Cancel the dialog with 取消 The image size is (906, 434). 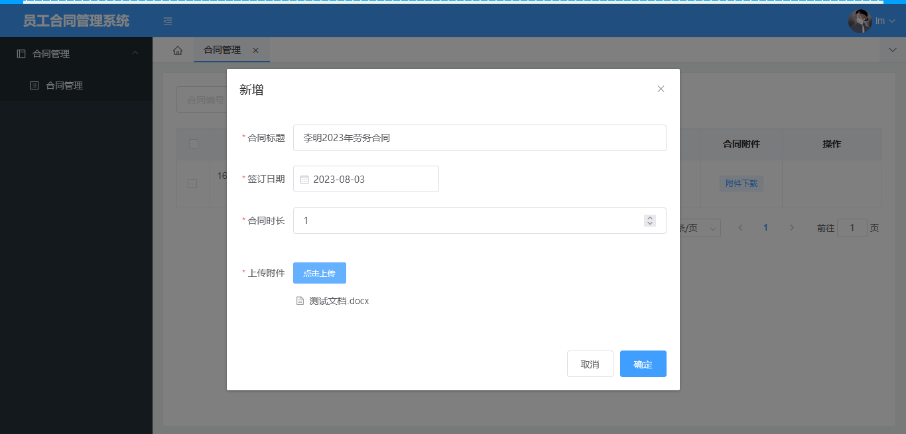click(x=590, y=364)
